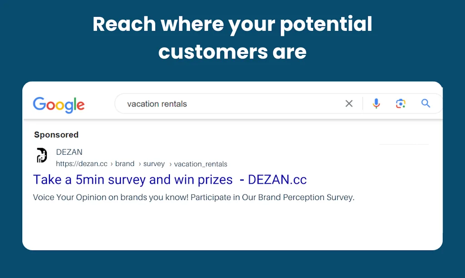Select the multicolor Google logo
465x278 pixels.
tap(59, 105)
